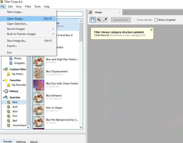Collapse the Favorites tree node
Viewport: 183px width, 143px height.
pyautogui.click(x=4, y=80)
